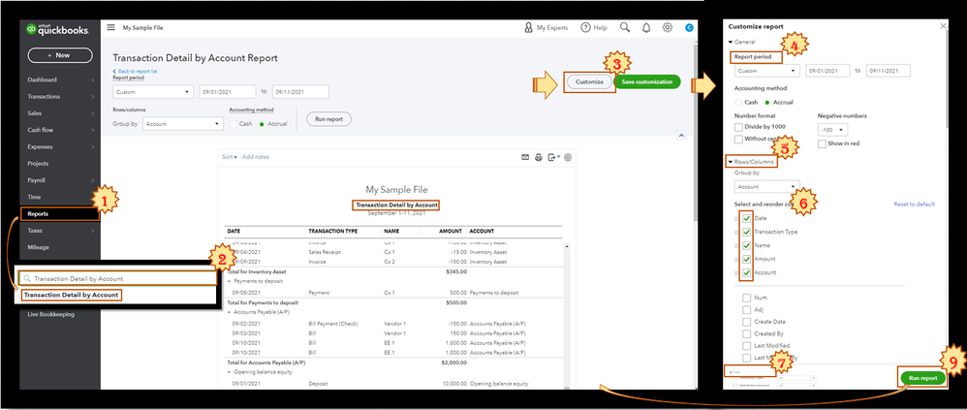Click the QuickBooks logo
967x410 pixels.
57,30
